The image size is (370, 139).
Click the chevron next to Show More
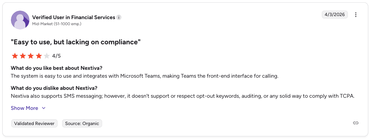(43, 108)
